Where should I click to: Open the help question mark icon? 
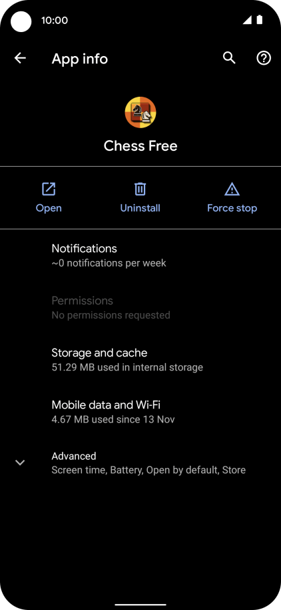tap(264, 58)
